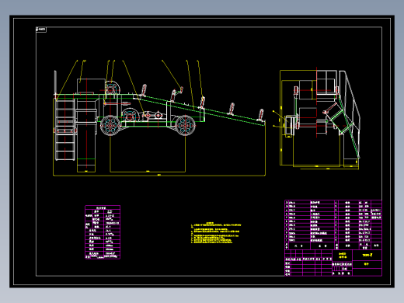The width and height of the screenshot is (404, 303).
Task: Click the small label box at the drawing's top-left corner
Action: (41, 30)
